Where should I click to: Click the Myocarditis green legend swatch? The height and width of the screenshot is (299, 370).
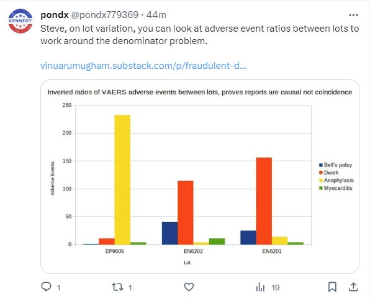tap(321, 188)
